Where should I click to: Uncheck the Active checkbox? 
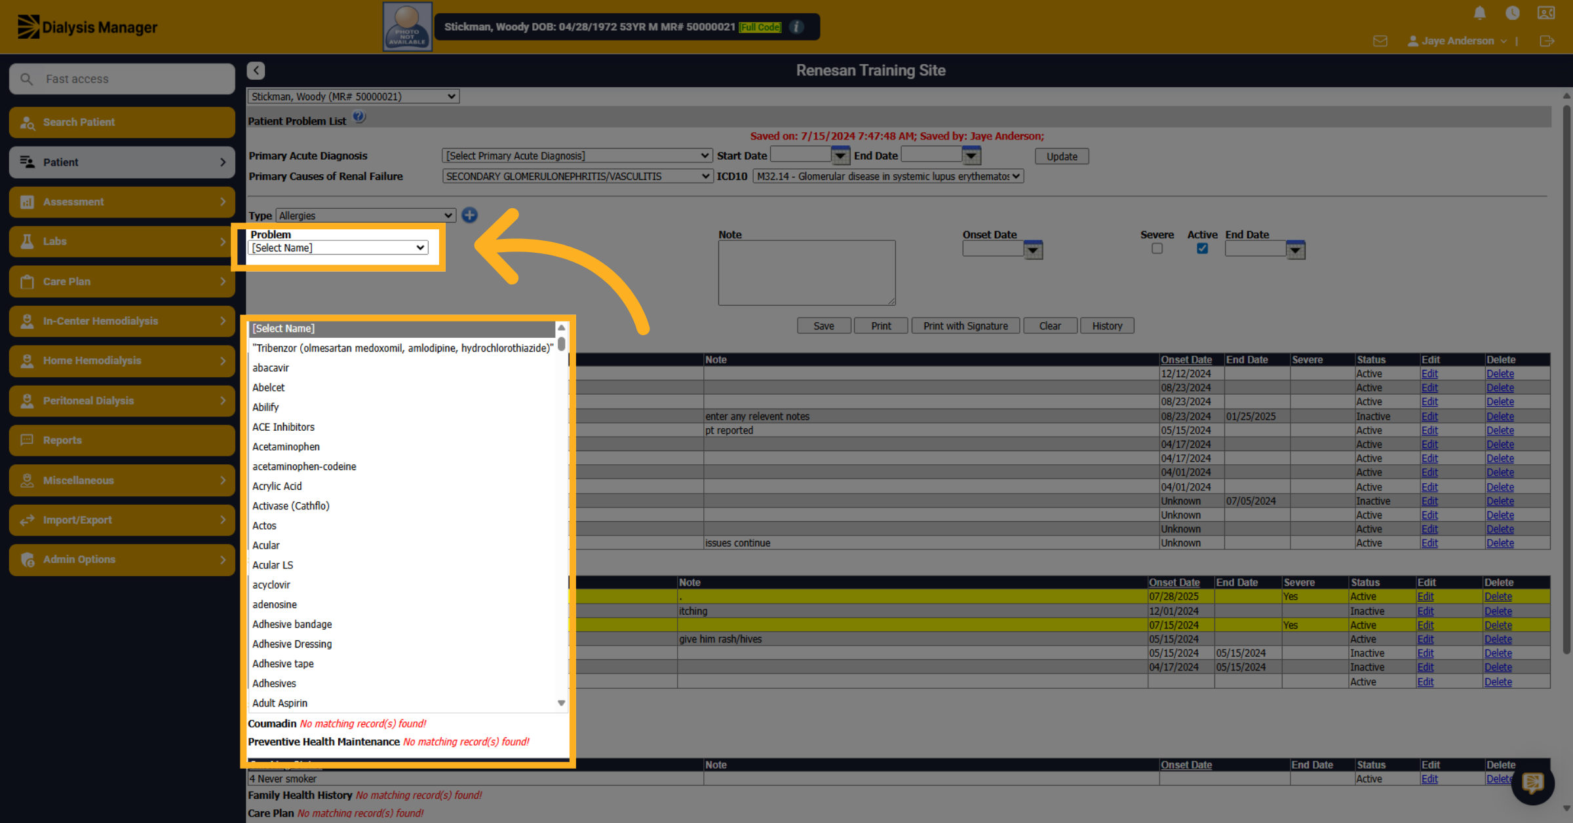click(x=1202, y=249)
